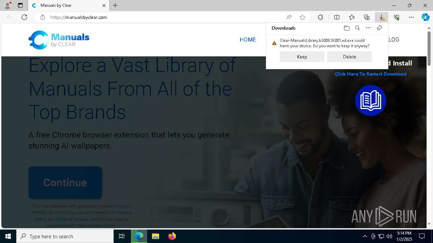The width and height of the screenshot is (433, 243).
Task: Pin the Downloads panel
Action: pos(379,28)
